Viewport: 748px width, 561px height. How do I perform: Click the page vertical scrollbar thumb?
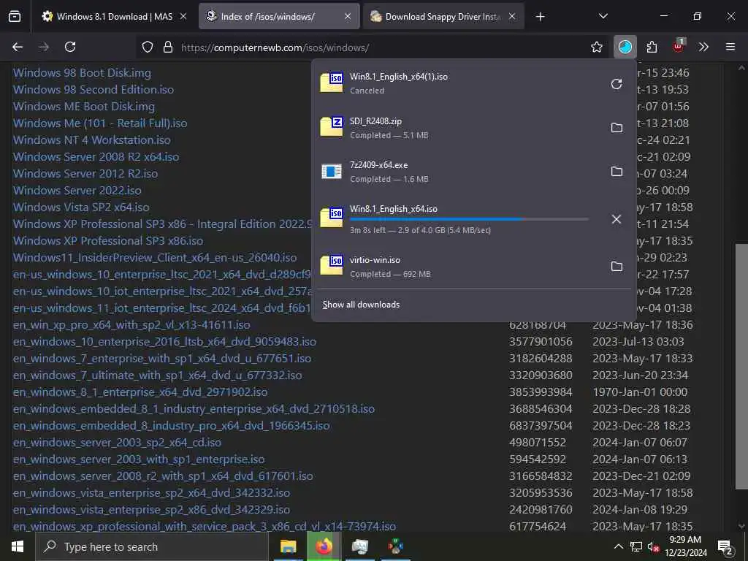pos(742,367)
